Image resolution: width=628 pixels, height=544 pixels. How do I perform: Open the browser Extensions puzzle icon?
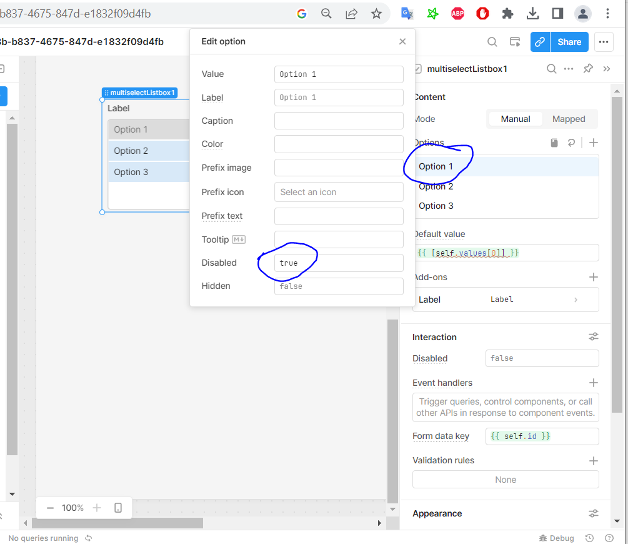point(507,14)
